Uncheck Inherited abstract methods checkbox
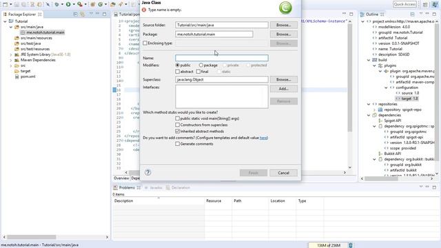The width and height of the screenshot is (441, 248). coord(178,131)
